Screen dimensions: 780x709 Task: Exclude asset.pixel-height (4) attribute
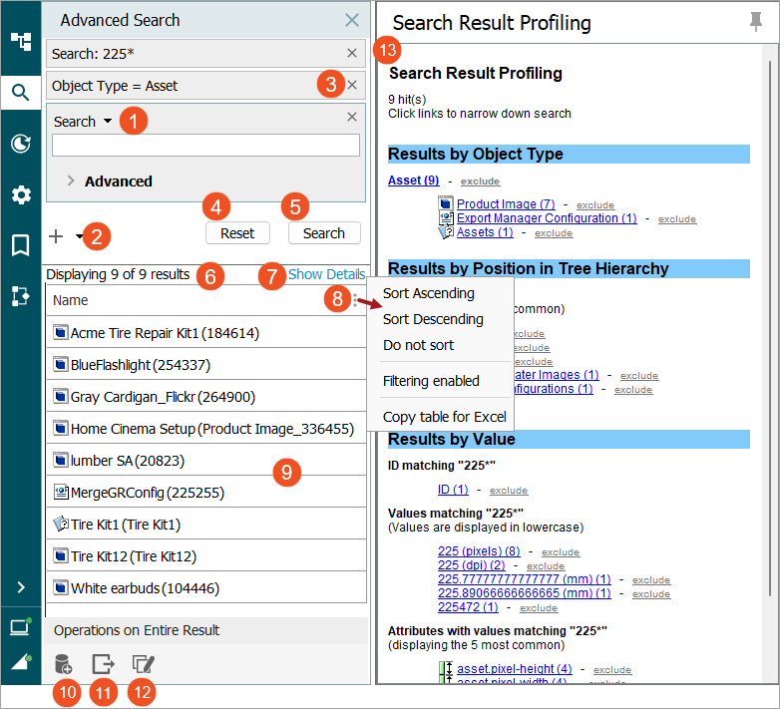click(612, 670)
